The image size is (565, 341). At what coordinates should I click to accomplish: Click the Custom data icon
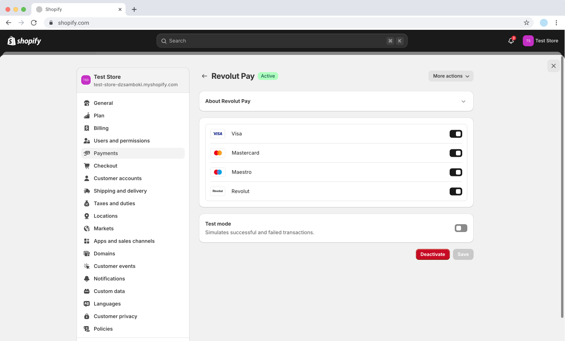click(87, 291)
